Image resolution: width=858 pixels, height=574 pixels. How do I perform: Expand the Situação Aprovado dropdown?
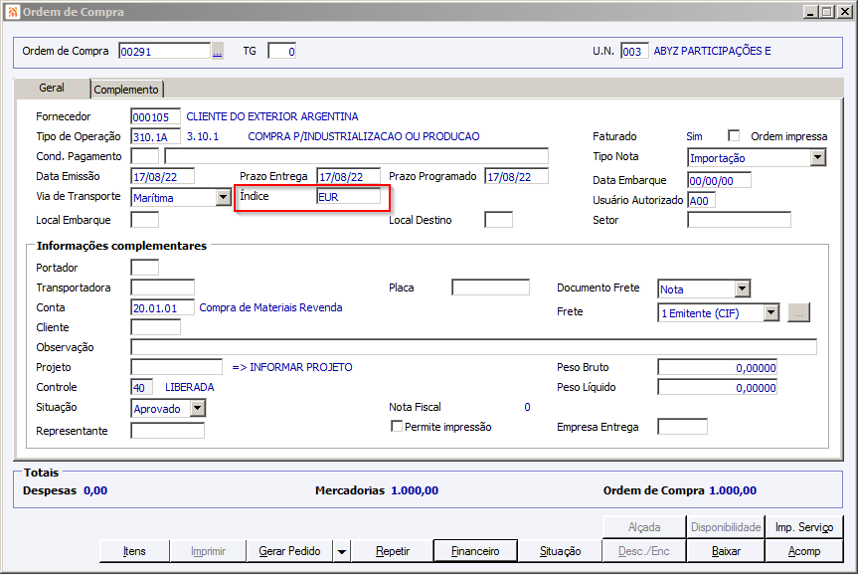pos(197,408)
